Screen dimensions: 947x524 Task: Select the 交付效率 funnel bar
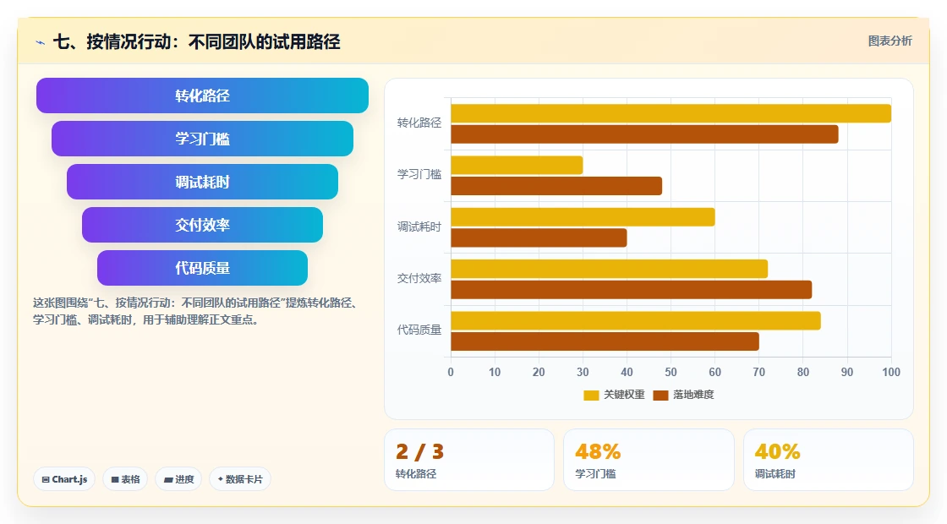202,225
